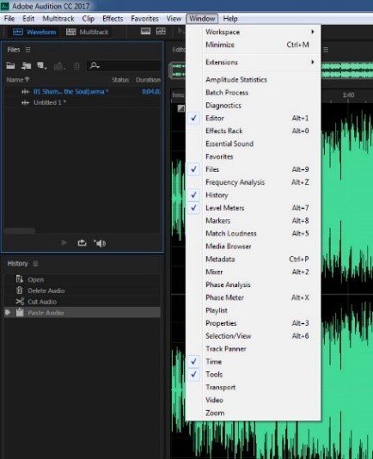Screen dimensions: 373x459
Task: Switch to Multitrack editor view
Action: (88, 32)
